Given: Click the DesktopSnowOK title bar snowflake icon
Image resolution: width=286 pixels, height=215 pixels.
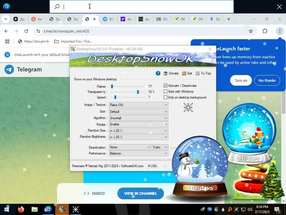Looking at the screenshot, I should pos(73,49).
